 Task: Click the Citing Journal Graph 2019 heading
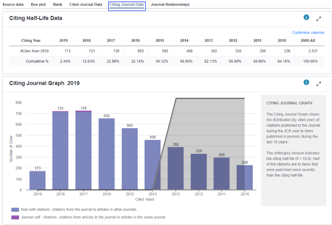pos(44,83)
